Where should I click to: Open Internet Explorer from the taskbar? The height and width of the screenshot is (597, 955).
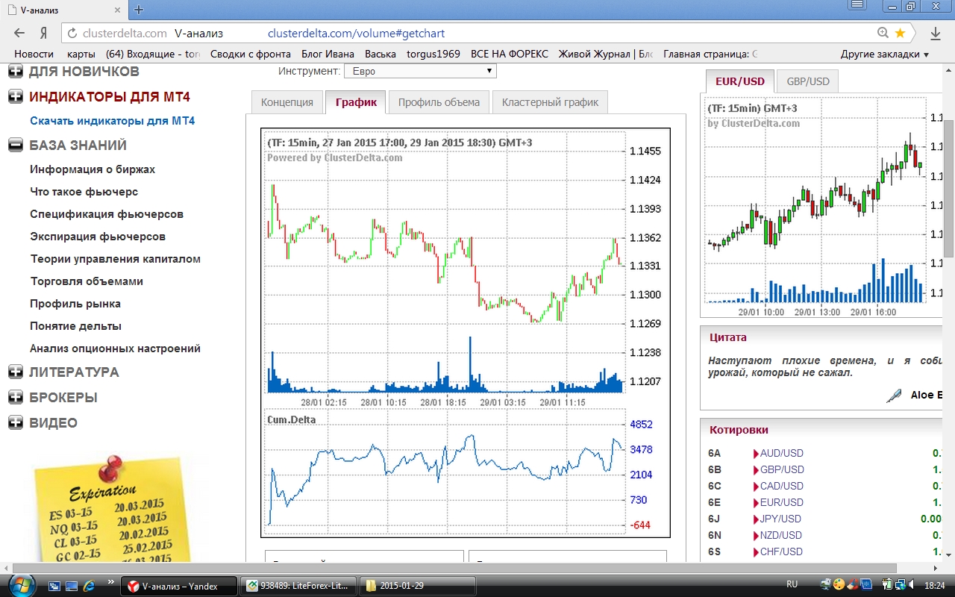90,585
